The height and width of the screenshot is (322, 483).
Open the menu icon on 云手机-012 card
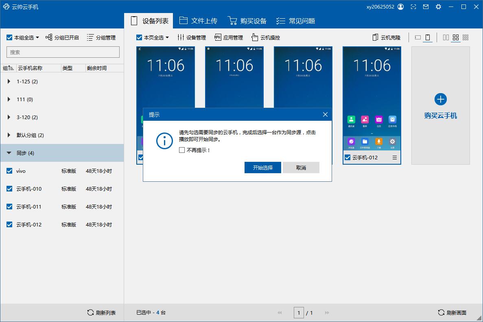[x=395, y=158]
